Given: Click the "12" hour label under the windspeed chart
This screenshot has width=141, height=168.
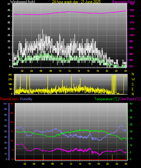Looking at the screenshot, I should pyautogui.click(x=69, y=71).
